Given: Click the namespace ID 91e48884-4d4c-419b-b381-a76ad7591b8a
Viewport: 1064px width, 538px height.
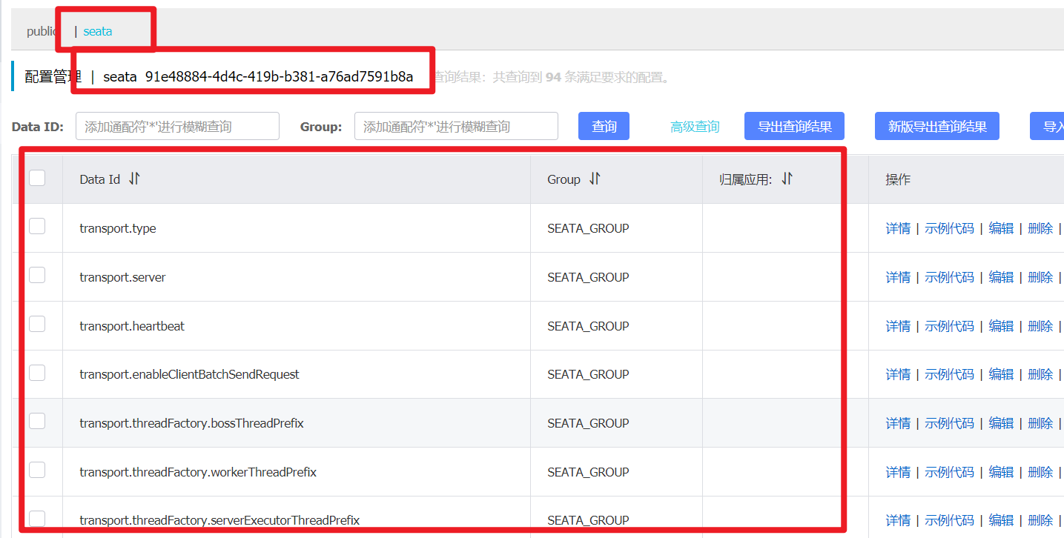Looking at the screenshot, I should coord(279,76).
